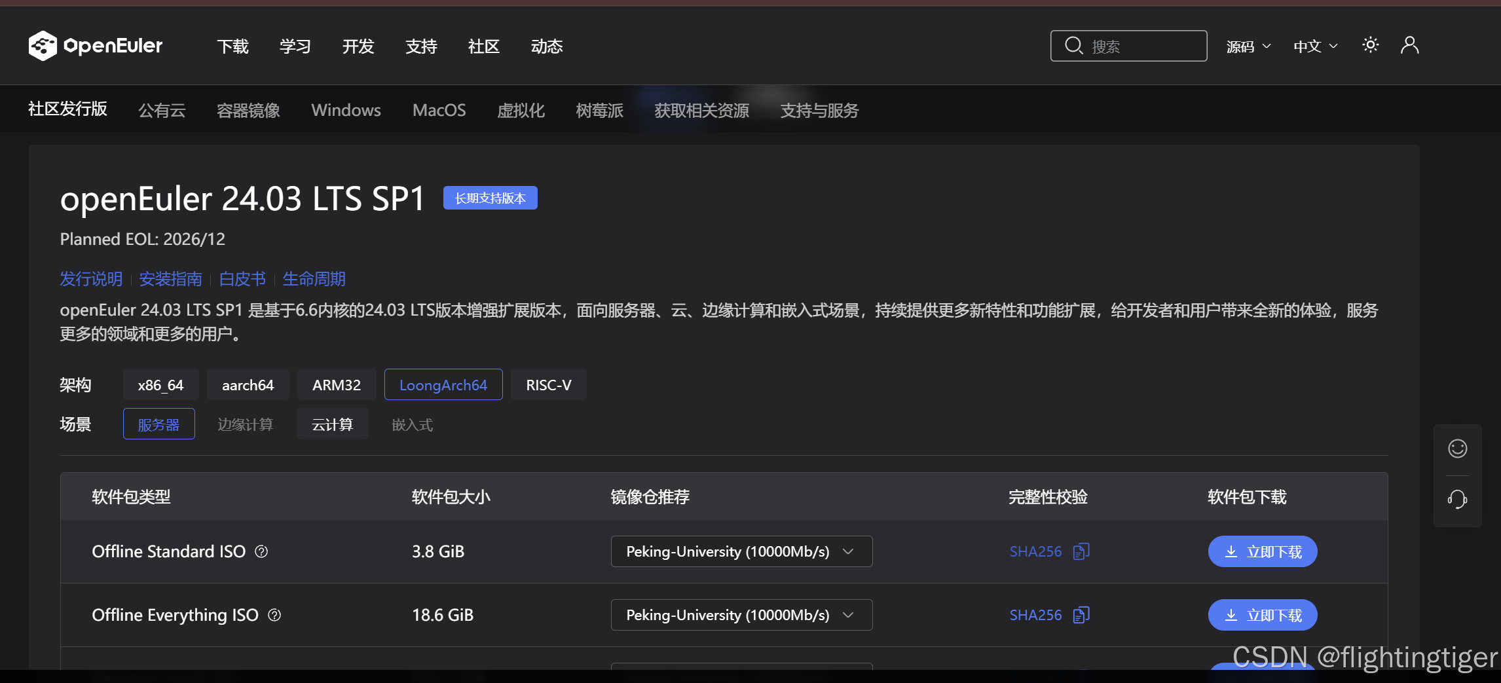Open the 中文 language dropdown
This screenshot has width=1501, height=683.
pos(1314,46)
